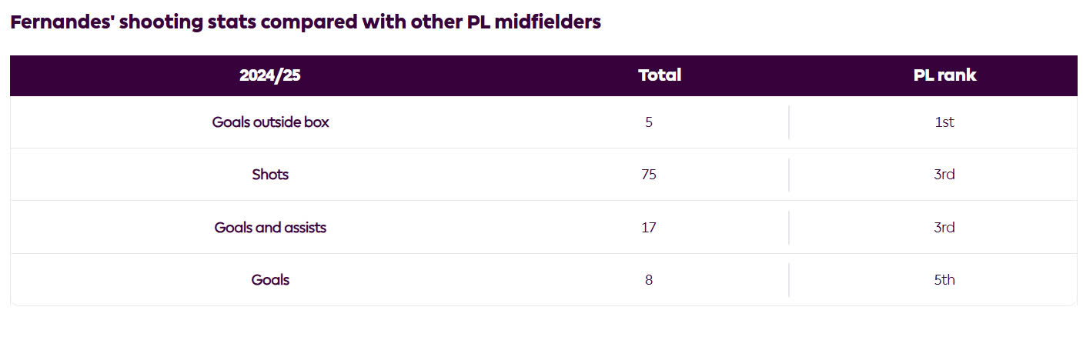Click the Total column header
The width and height of the screenshot is (1083, 337).
pos(660,75)
